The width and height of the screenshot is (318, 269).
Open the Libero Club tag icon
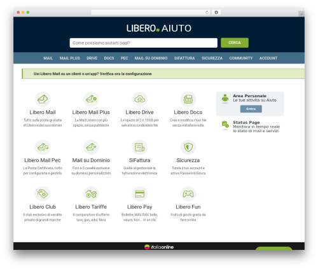pyautogui.click(x=43, y=194)
